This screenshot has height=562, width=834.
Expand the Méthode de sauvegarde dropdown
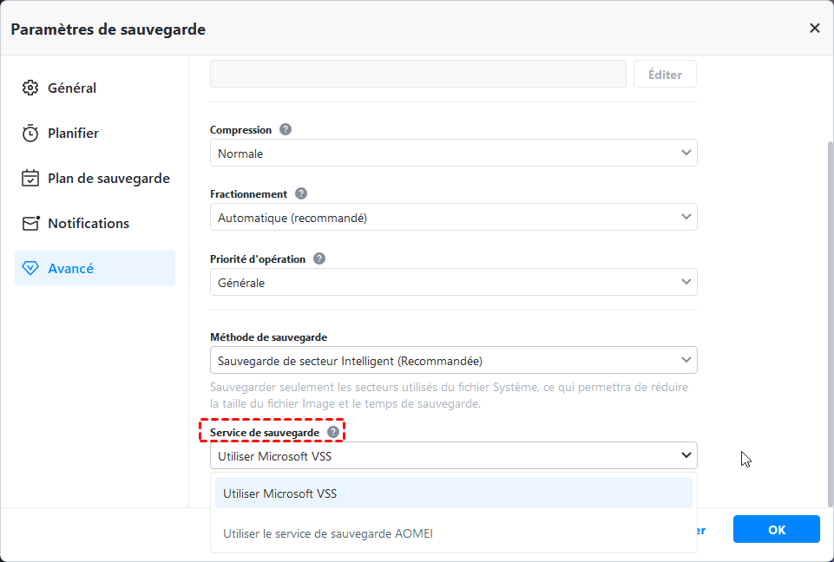coord(453,360)
